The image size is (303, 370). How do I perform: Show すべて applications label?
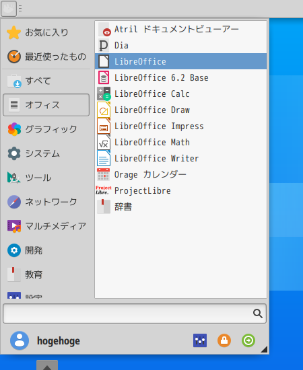[38, 81]
